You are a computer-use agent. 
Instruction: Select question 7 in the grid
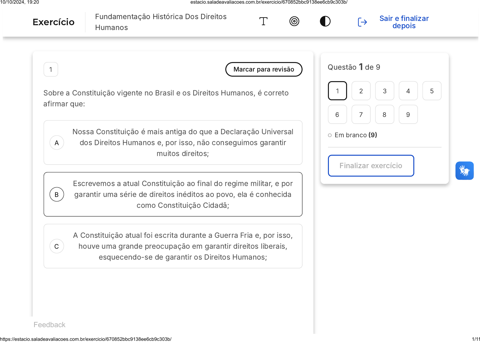(x=361, y=115)
